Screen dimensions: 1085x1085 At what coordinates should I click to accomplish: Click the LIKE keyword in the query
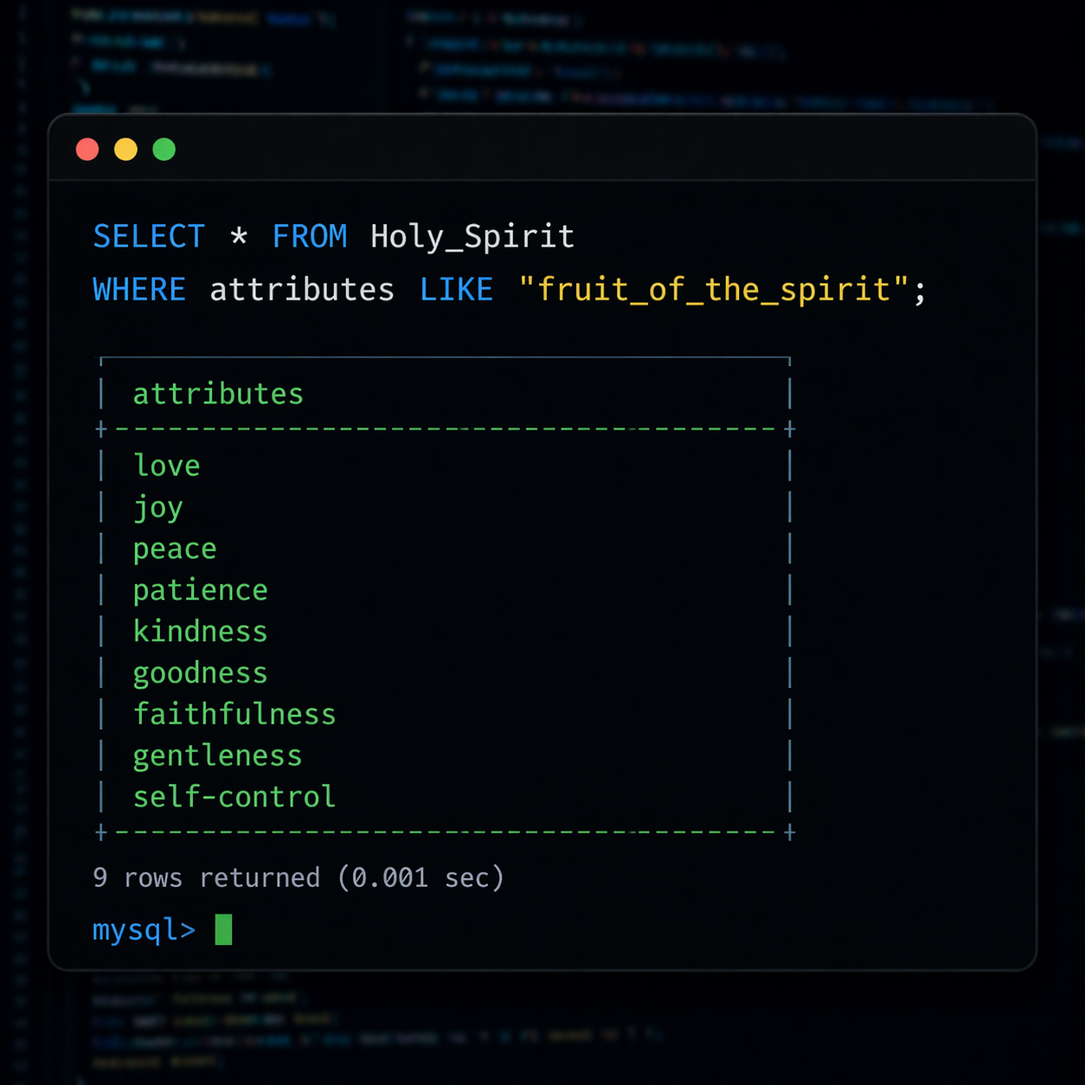tap(456, 290)
